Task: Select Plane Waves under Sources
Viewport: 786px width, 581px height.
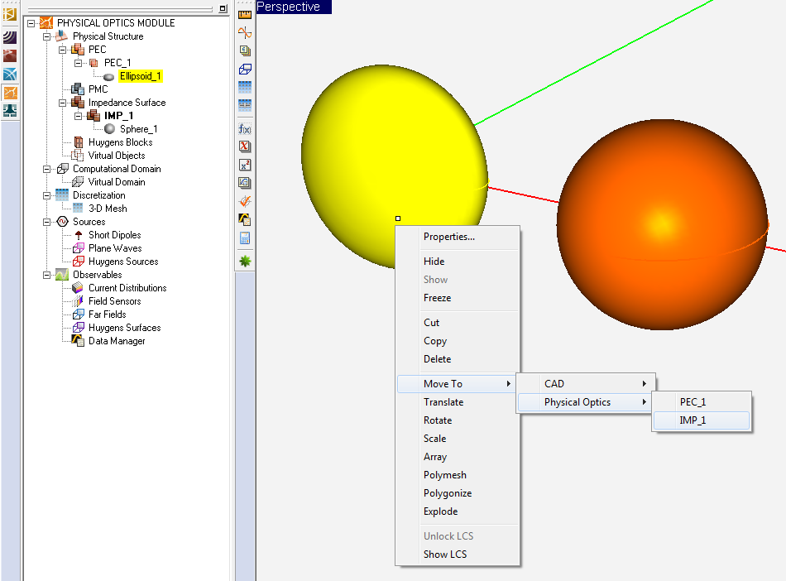Action: point(115,248)
